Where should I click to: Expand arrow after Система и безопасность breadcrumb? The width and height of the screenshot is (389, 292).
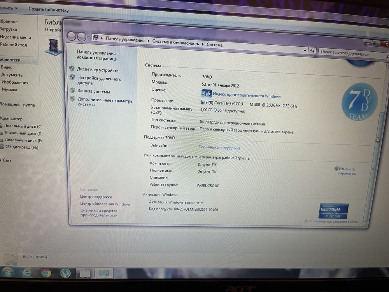click(x=203, y=44)
